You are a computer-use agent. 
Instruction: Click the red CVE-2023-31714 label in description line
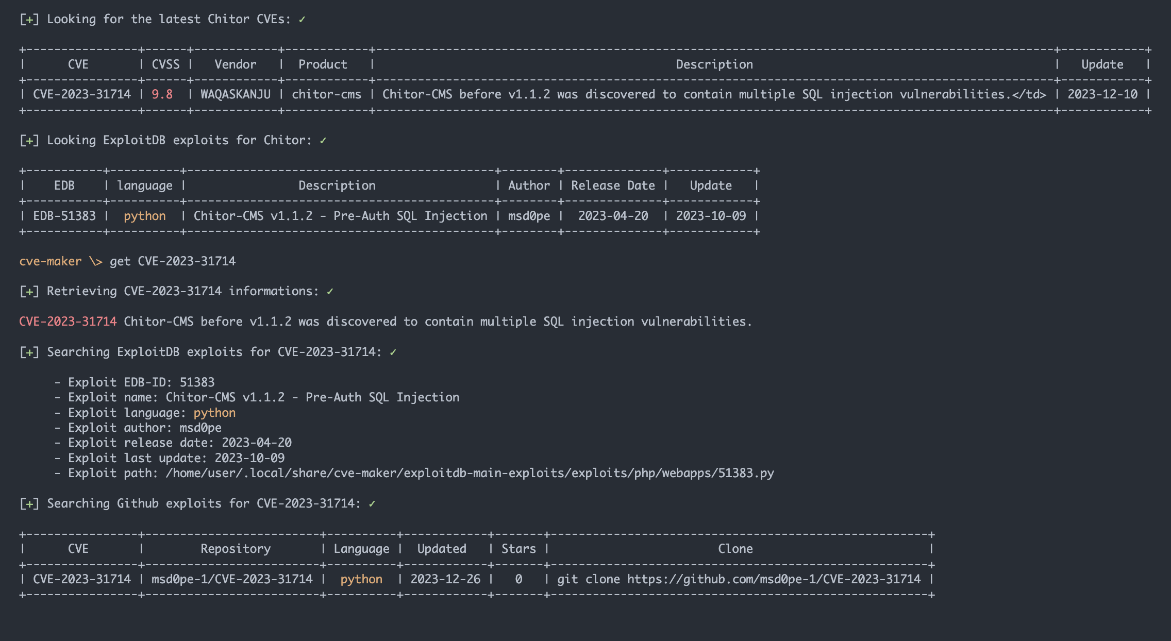click(68, 322)
